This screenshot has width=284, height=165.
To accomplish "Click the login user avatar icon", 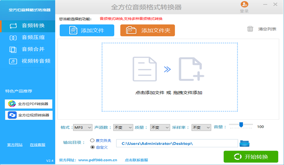I will pos(244,4).
